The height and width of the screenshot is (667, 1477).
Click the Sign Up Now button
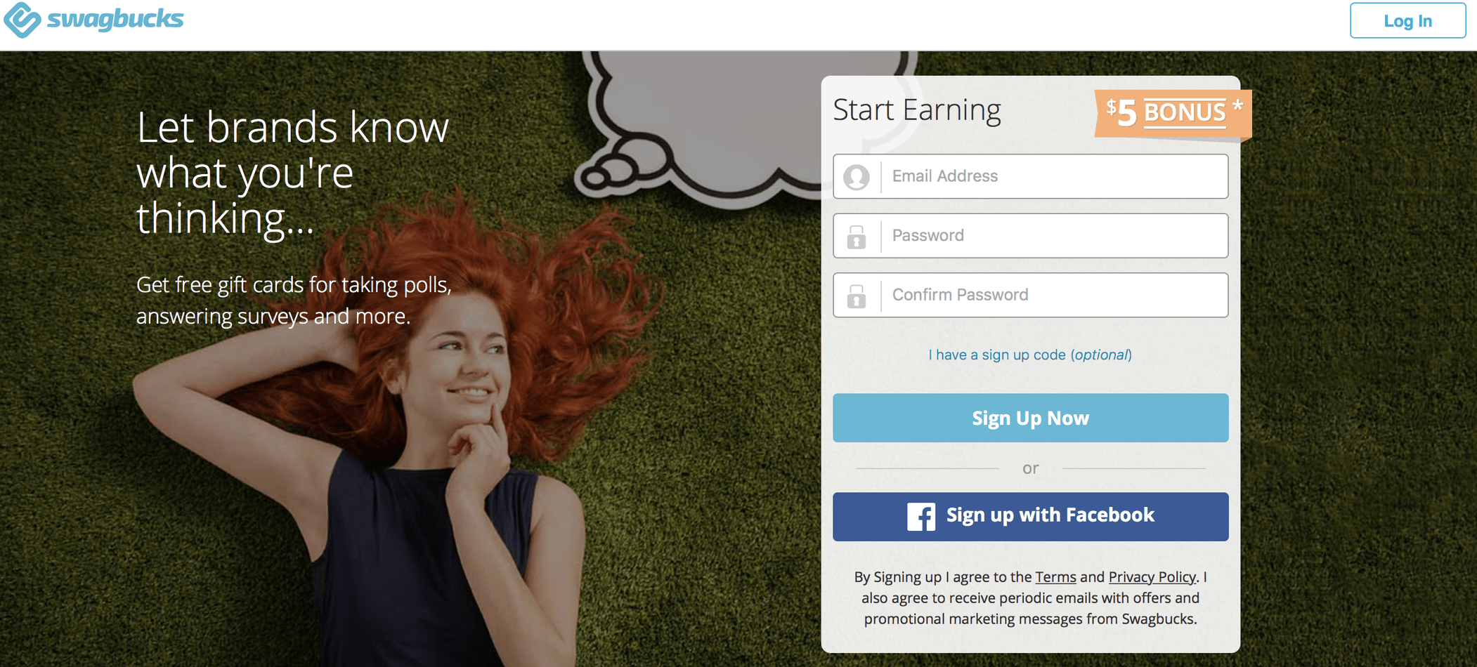(x=1030, y=418)
